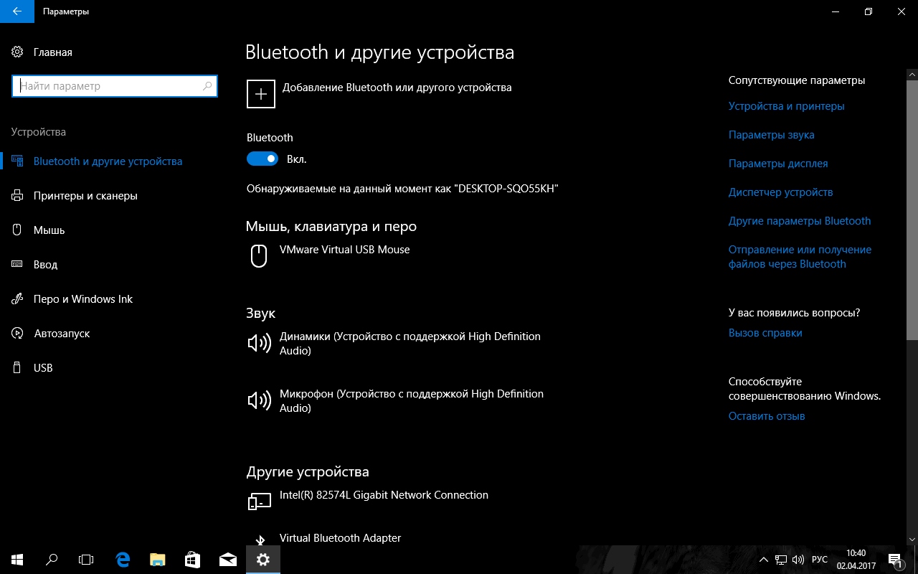Open Other Bluetooth options link
The image size is (918, 574).
pos(800,220)
